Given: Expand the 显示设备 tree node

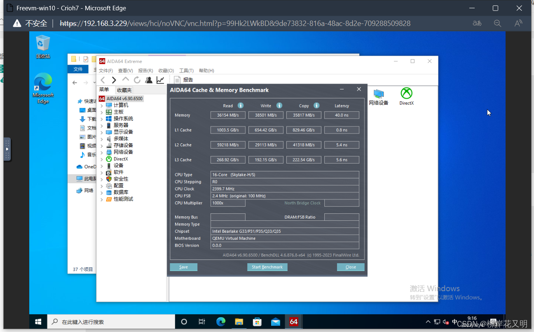Looking at the screenshot, I should (102, 132).
